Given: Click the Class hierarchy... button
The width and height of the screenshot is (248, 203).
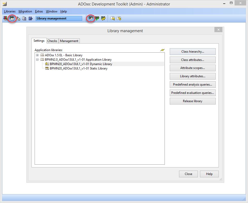Looking at the screenshot, I should [193, 52].
